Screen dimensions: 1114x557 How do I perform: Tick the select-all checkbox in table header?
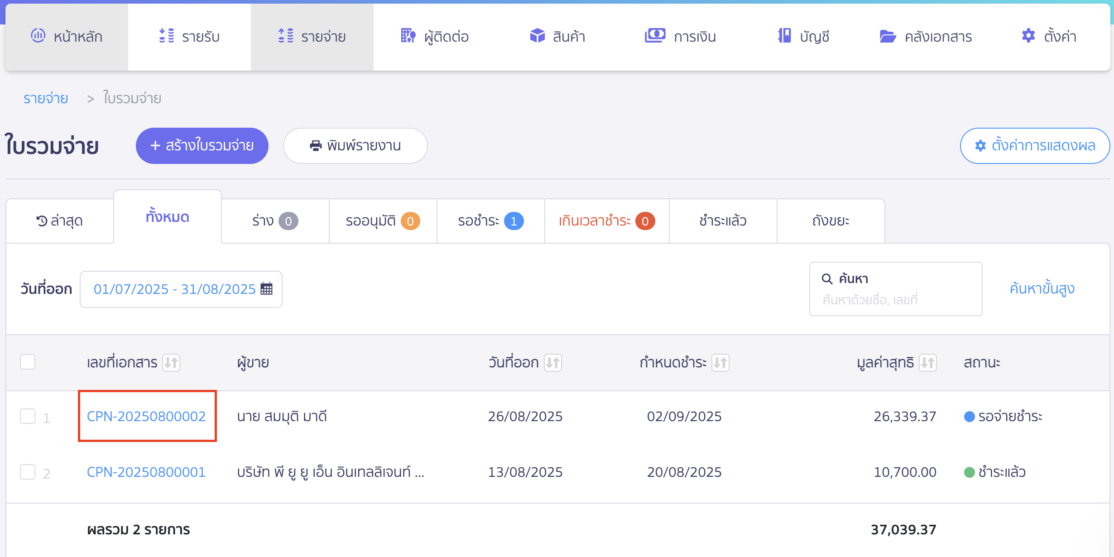[x=28, y=362]
